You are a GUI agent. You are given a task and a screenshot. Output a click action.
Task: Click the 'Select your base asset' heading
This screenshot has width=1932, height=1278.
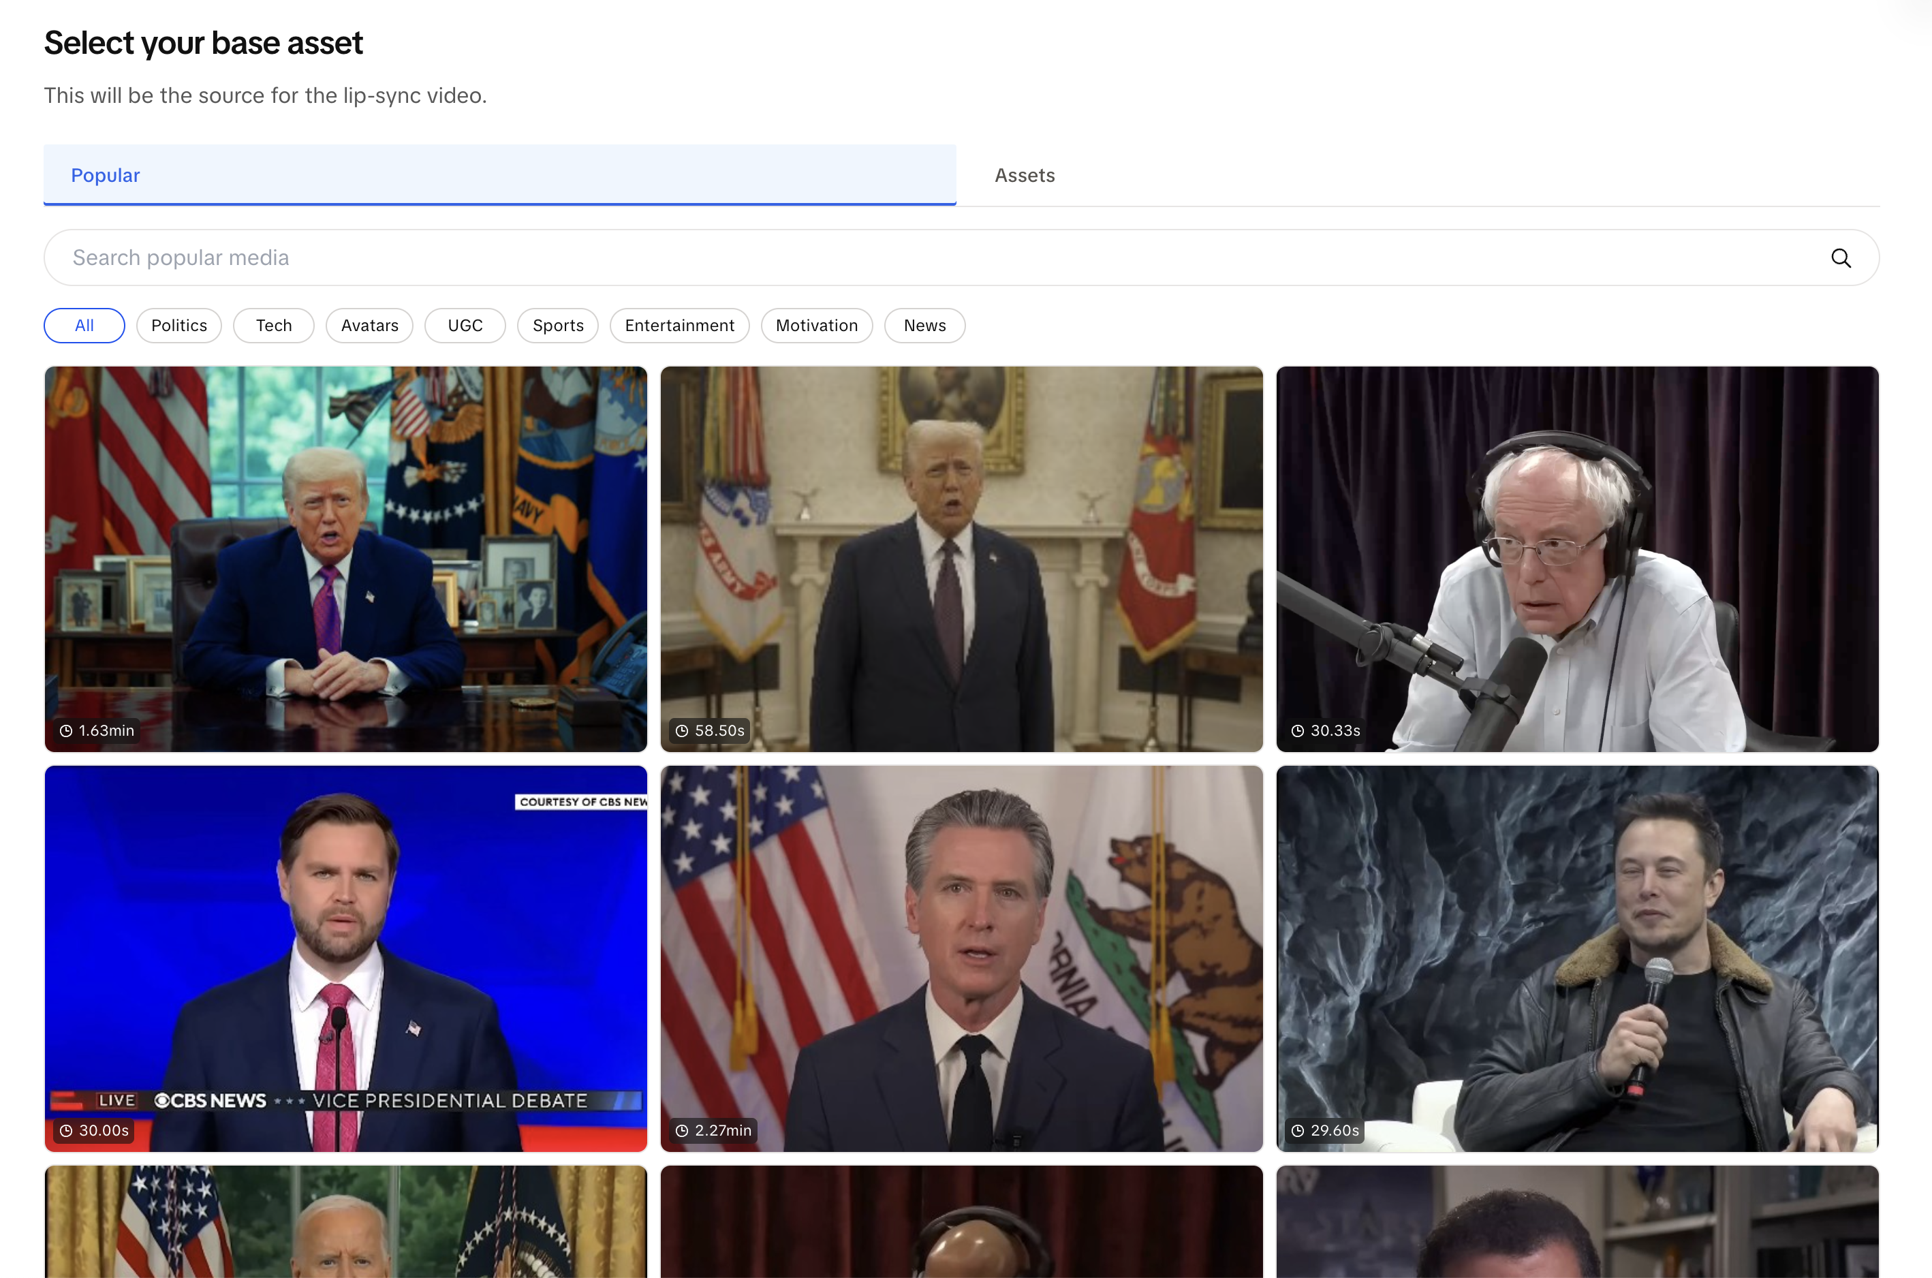tap(203, 43)
